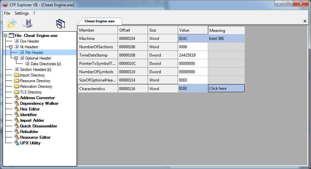Open the Identifier tool
311x169 pixels.
pyautogui.click(x=28, y=115)
